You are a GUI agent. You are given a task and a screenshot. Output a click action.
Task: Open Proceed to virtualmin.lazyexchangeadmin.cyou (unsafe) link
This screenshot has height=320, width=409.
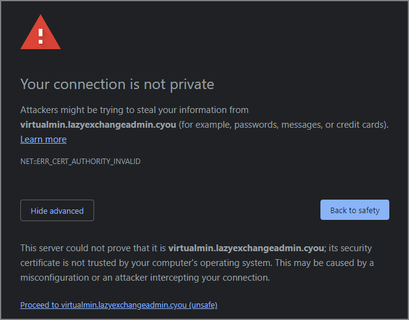(119, 305)
